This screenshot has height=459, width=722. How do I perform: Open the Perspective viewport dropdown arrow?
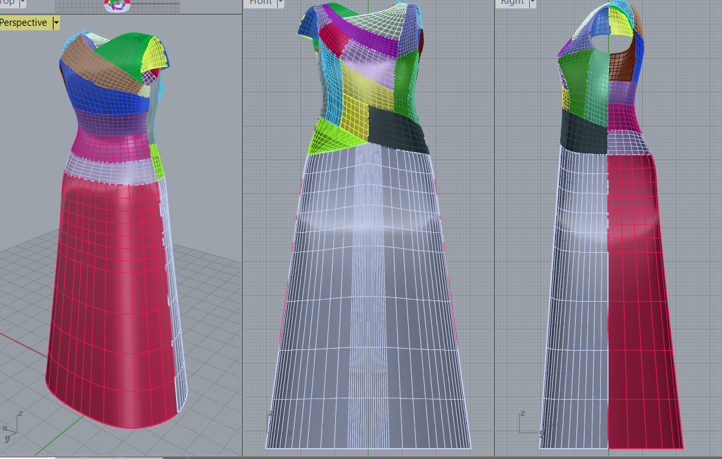[x=56, y=23]
